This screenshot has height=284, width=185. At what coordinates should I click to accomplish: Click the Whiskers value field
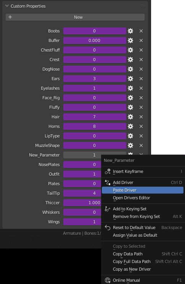[x=82, y=212]
